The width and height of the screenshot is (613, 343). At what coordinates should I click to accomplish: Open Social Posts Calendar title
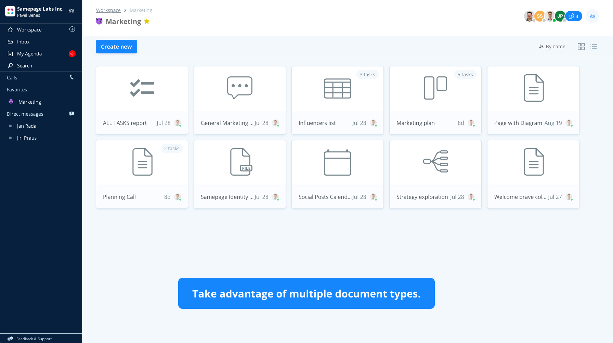pyautogui.click(x=325, y=197)
